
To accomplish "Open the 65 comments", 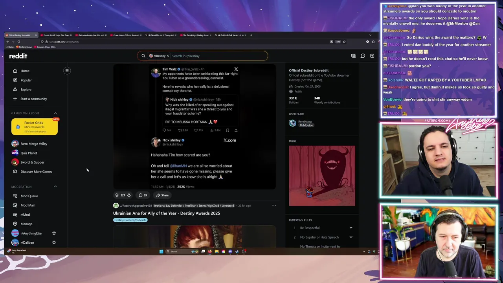I will [x=143, y=195].
